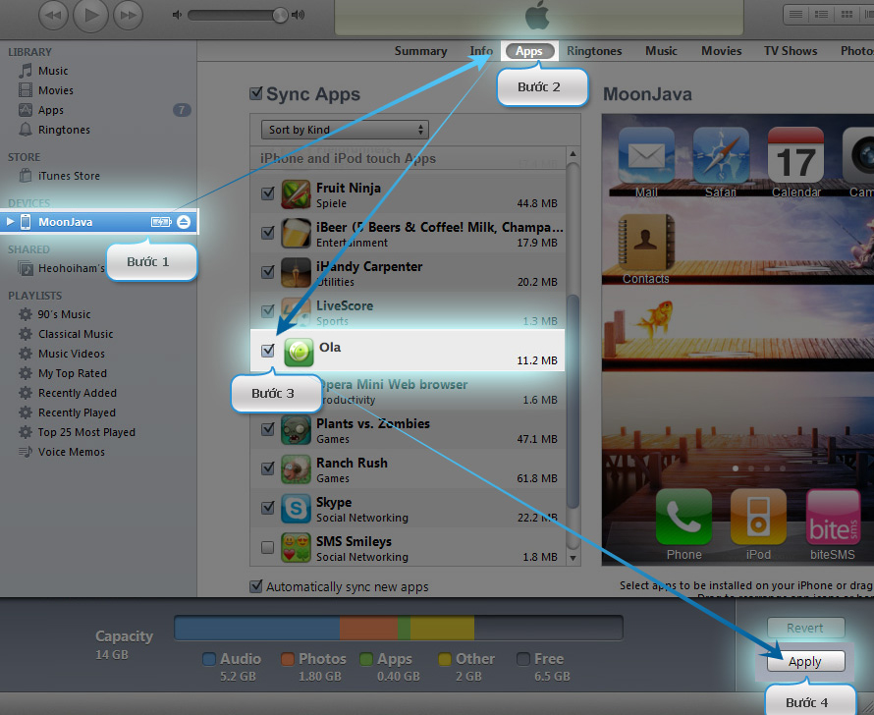Uncheck the Ranch Rush checkbox

(267, 468)
